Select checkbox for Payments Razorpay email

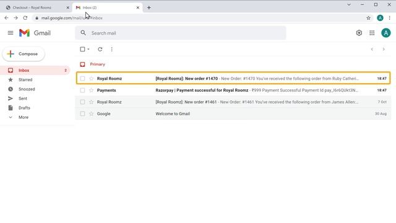pyautogui.click(x=82, y=90)
